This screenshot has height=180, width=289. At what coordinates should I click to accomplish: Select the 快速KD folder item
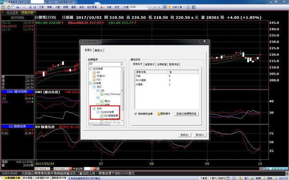click(x=101, y=76)
